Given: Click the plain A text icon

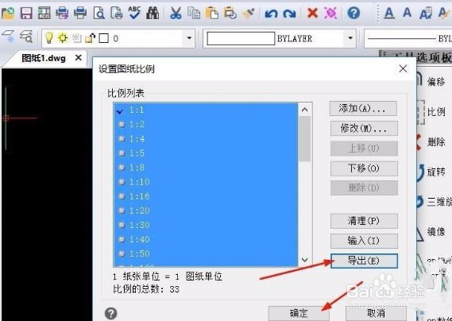Looking at the screenshot, I should pos(407,13).
